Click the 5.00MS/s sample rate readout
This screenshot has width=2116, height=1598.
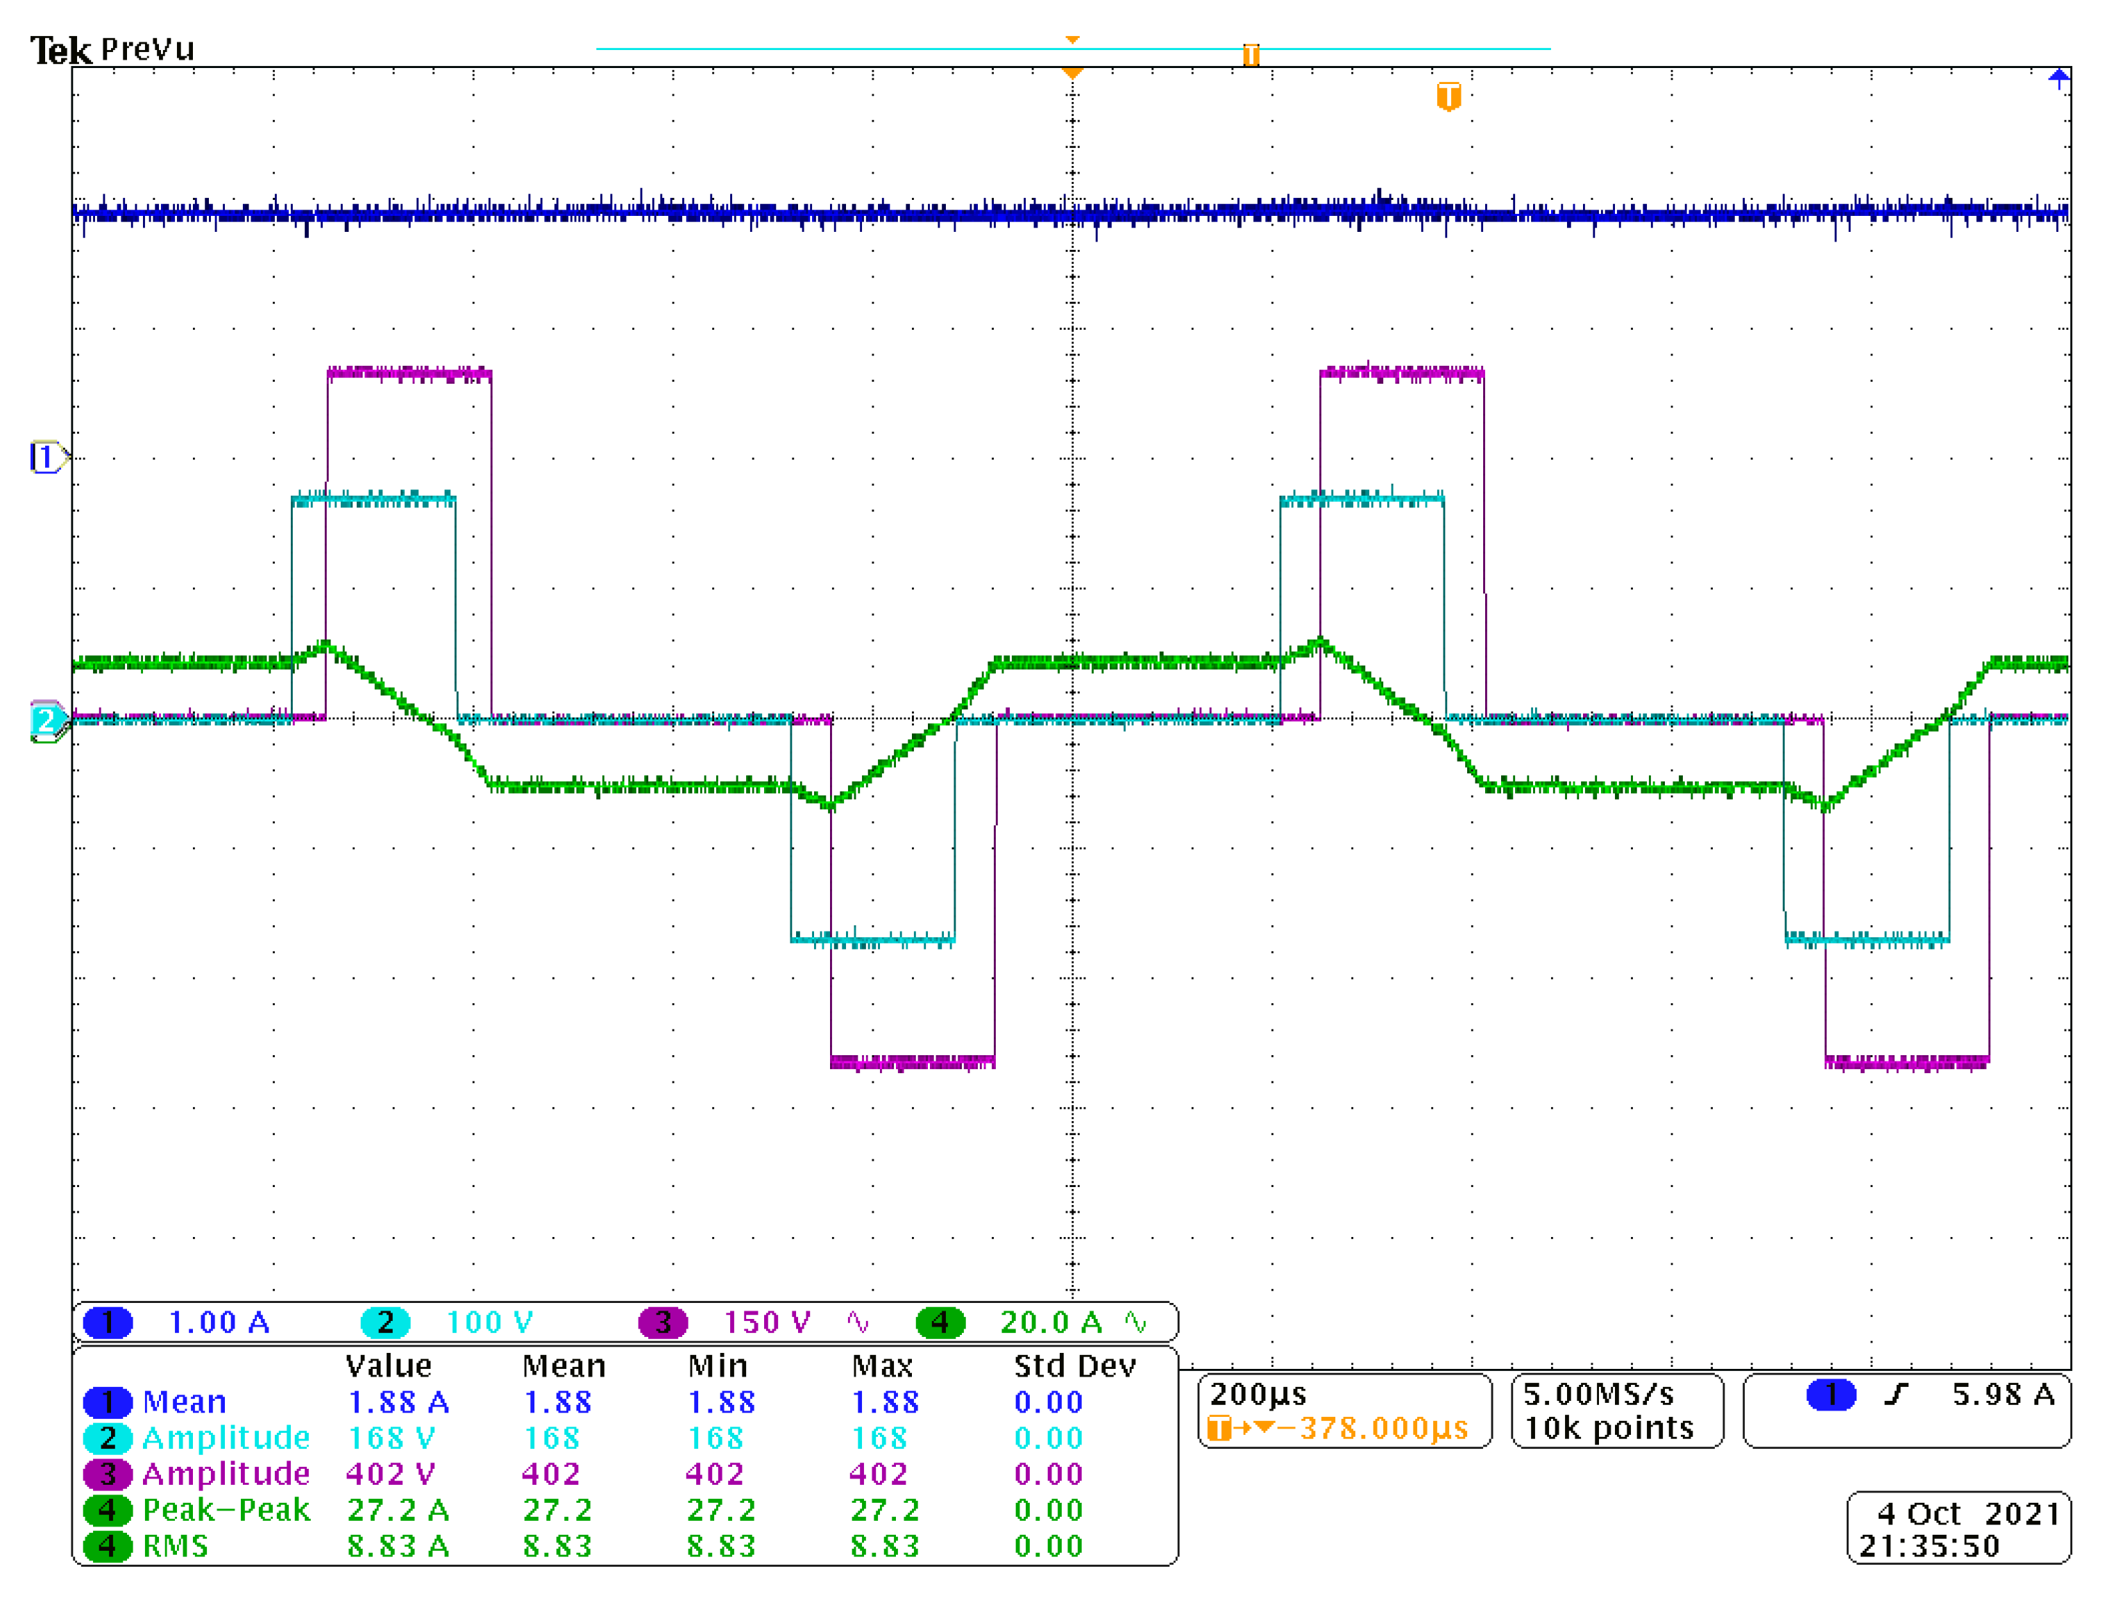tap(1598, 1394)
